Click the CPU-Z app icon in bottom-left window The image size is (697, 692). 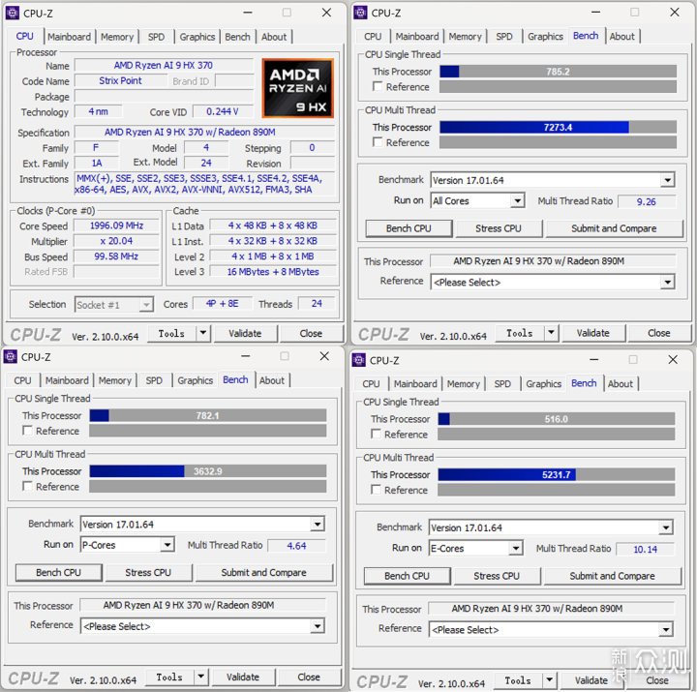pyautogui.click(x=10, y=356)
